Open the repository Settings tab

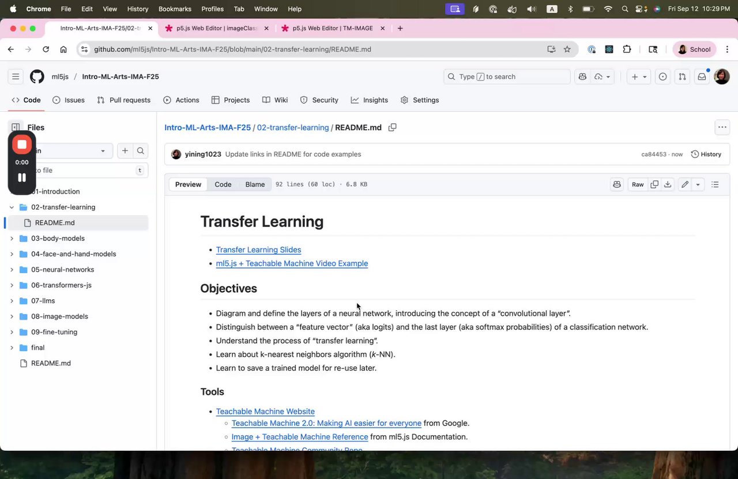coord(420,100)
